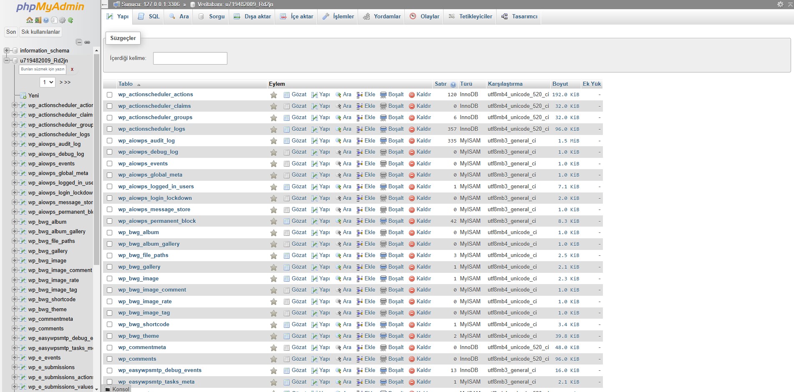
Task: Open the page number dropdown in sidebar
Action: pos(48,82)
